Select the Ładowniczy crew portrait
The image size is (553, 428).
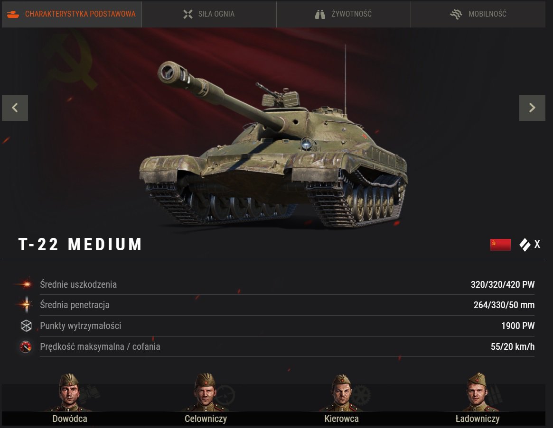pos(477,392)
